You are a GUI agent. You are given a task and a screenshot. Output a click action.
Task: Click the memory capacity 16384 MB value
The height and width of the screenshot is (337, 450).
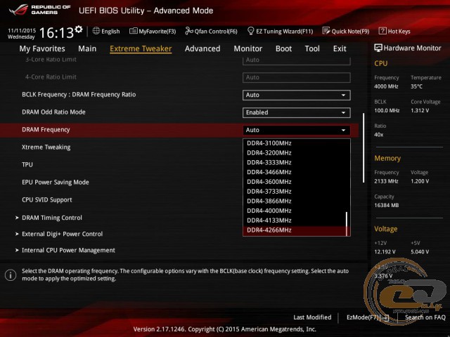pyautogui.click(x=386, y=206)
